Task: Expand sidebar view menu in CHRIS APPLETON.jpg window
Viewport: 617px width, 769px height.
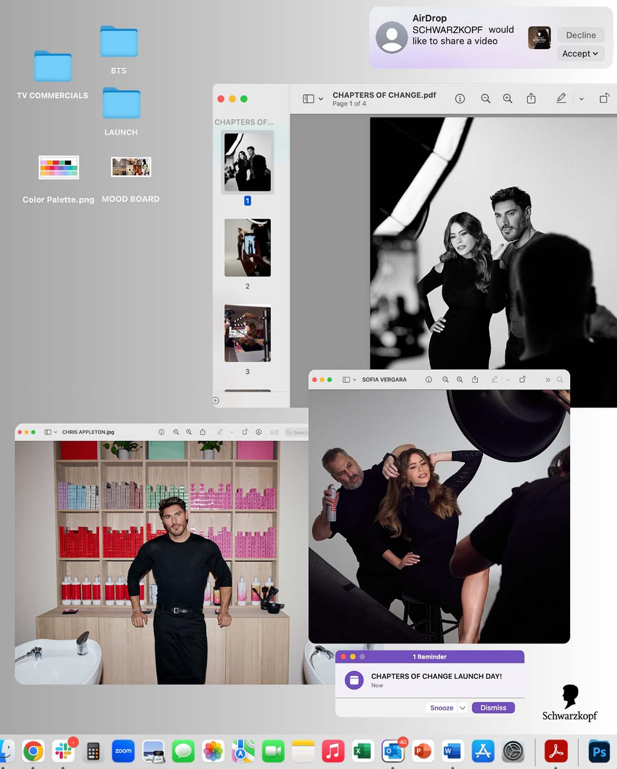Action: click(x=56, y=432)
